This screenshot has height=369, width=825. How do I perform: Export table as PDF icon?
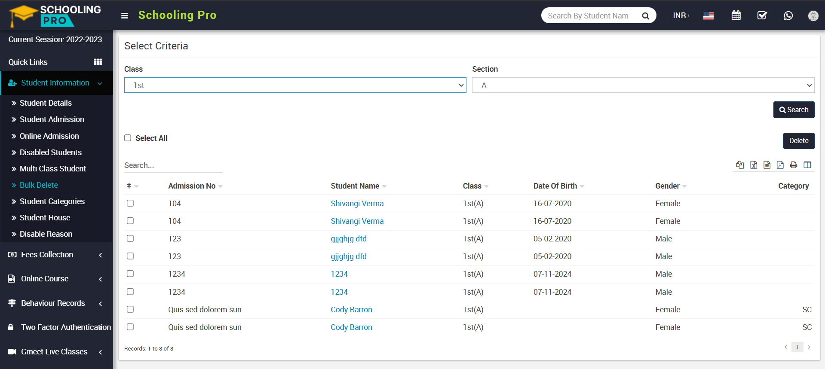[x=780, y=165]
